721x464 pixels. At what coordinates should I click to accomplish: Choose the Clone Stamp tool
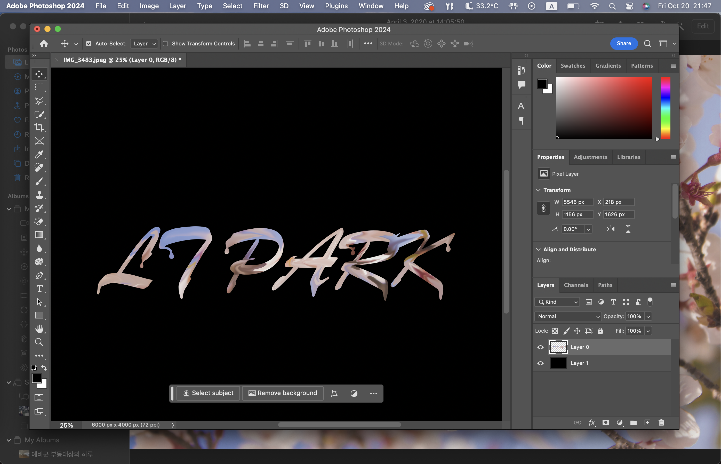tap(39, 195)
